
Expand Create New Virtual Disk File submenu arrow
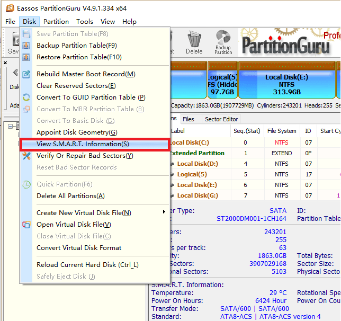[x=164, y=212]
